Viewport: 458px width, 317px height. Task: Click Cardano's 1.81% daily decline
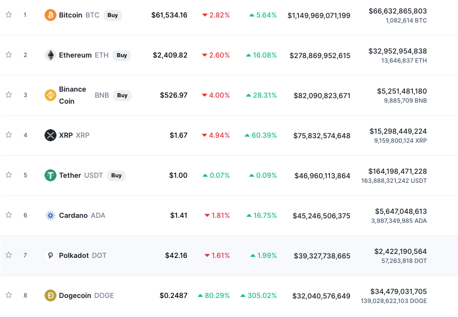click(x=217, y=215)
